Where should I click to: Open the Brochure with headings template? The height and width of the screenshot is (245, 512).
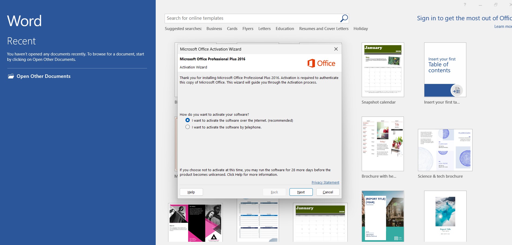(x=383, y=144)
